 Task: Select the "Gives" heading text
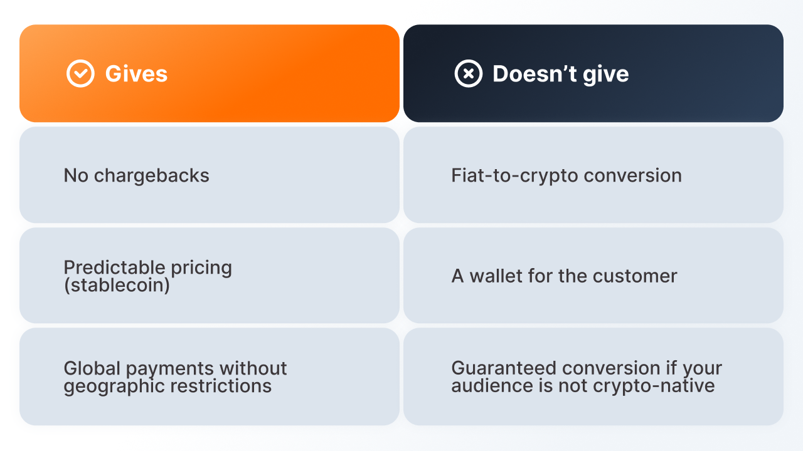tap(136, 74)
